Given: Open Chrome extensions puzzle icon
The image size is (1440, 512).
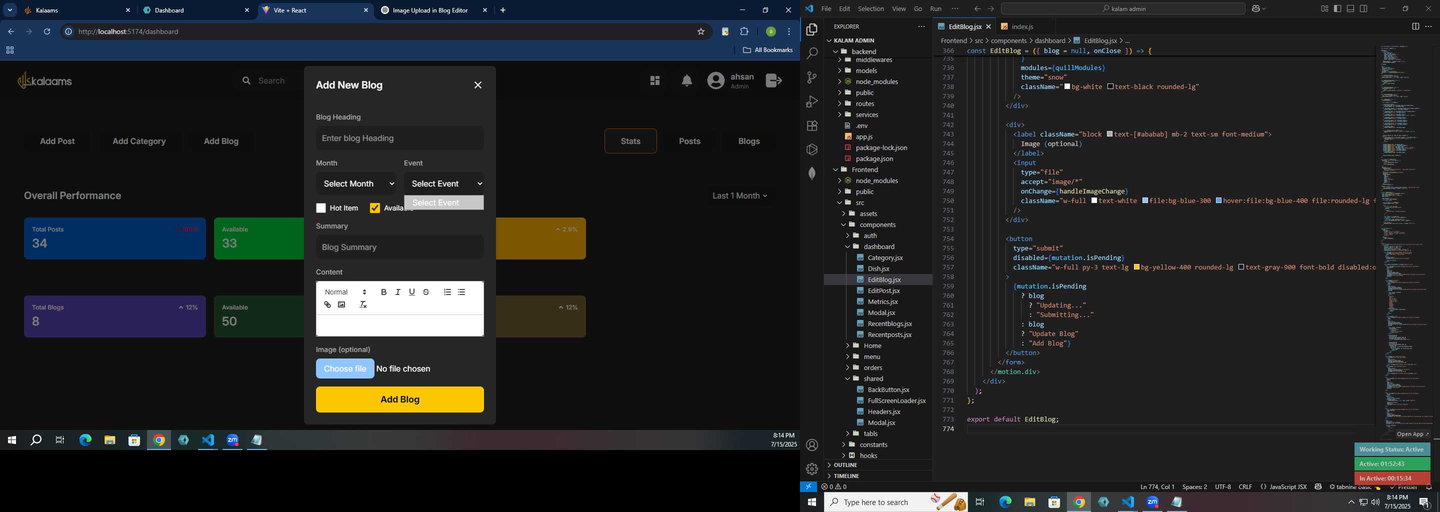Looking at the screenshot, I should [x=744, y=32].
